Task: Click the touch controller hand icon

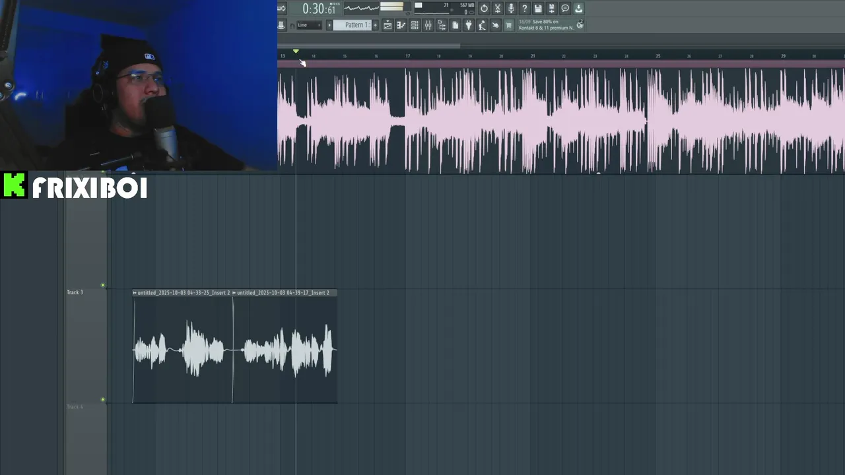Action: pyautogui.click(x=496, y=25)
